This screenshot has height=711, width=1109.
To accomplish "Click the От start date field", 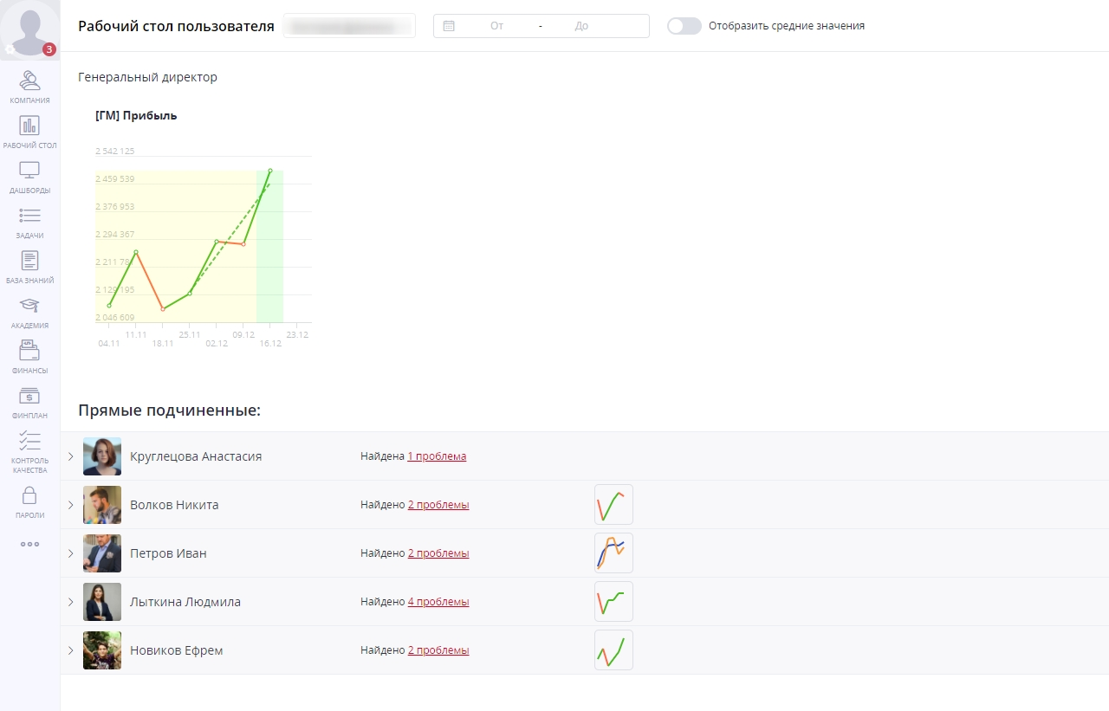I will pos(496,26).
